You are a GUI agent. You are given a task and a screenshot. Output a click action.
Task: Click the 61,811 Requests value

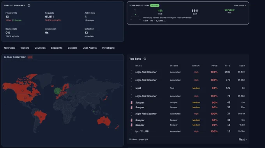click(49, 17)
